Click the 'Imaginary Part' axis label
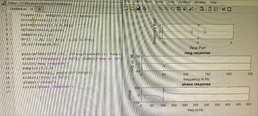Screen dimensions: 258x116 click(x=154, y=31)
